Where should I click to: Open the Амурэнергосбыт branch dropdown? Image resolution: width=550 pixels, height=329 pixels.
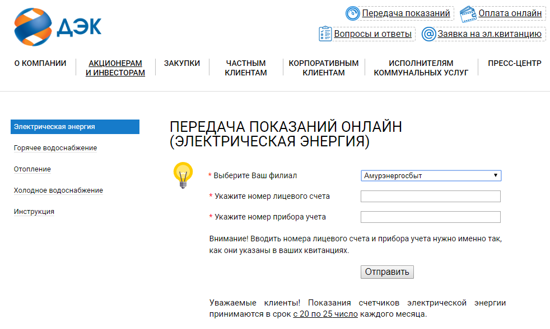(431, 175)
